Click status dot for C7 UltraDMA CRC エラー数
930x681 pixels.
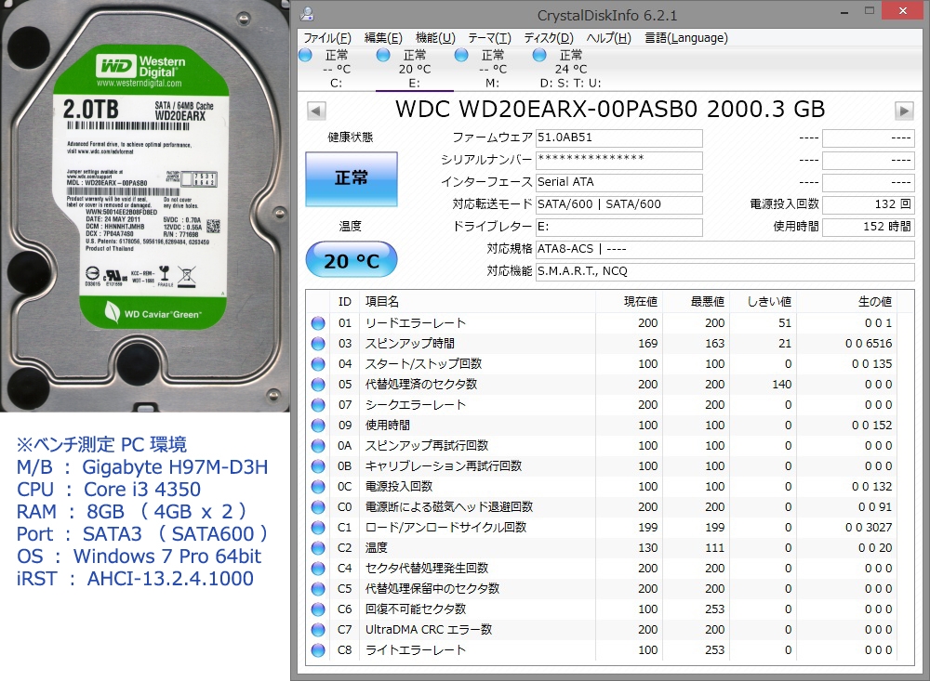tap(318, 630)
